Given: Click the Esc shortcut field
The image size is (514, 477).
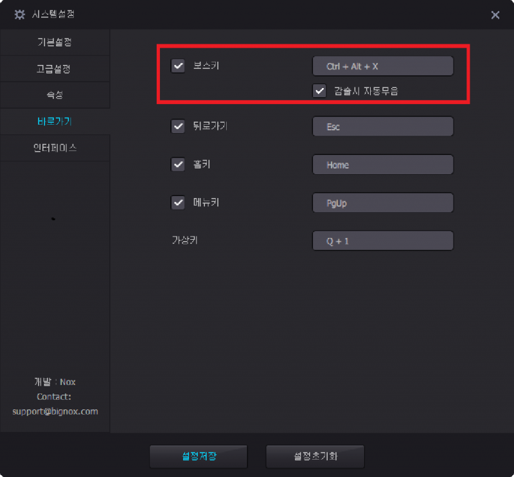Looking at the screenshot, I should coord(383,126).
